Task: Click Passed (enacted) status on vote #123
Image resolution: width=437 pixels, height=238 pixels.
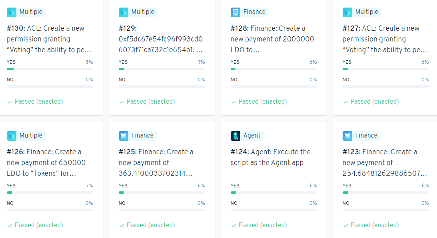Action: coord(374,225)
